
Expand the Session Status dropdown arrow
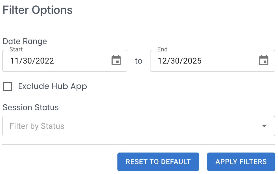click(x=264, y=126)
